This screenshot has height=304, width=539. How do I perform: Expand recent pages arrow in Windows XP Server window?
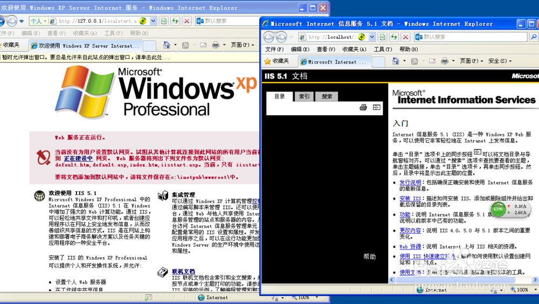(x=22, y=22)
